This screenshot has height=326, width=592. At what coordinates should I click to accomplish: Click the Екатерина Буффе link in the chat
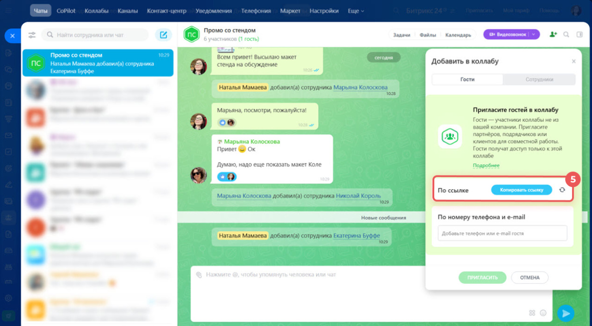(357, 235)
